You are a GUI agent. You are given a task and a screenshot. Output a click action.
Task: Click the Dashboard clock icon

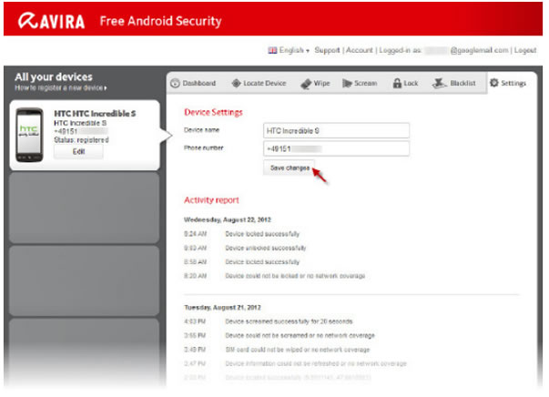point(175,84)
